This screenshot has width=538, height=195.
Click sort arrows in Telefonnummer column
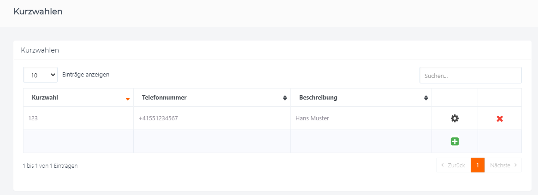285,98
